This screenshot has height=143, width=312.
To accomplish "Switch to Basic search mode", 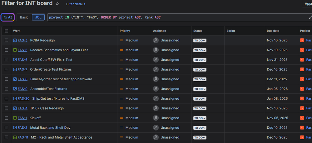I will [24, 17].
